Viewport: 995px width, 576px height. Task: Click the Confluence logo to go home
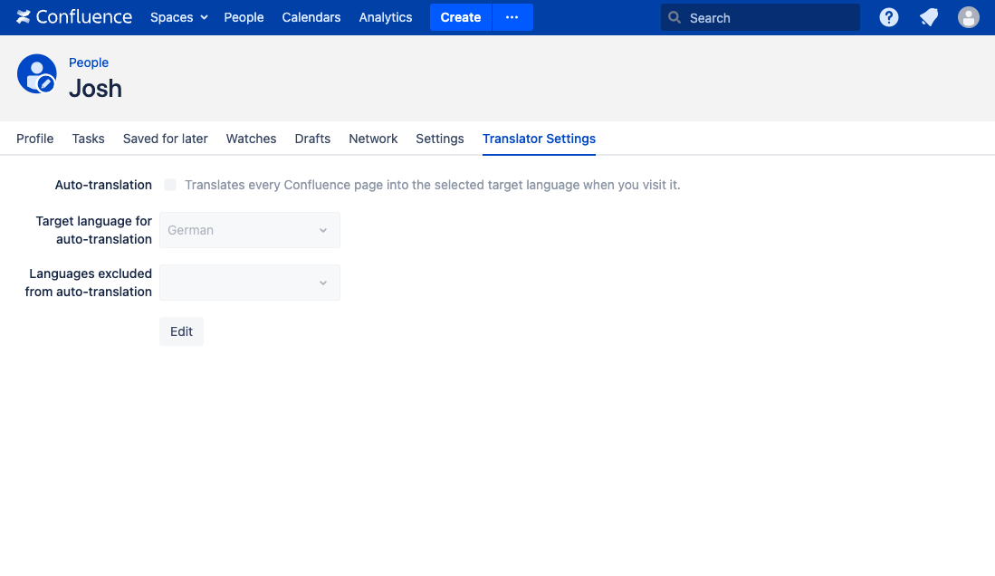(x=74, y=17)
